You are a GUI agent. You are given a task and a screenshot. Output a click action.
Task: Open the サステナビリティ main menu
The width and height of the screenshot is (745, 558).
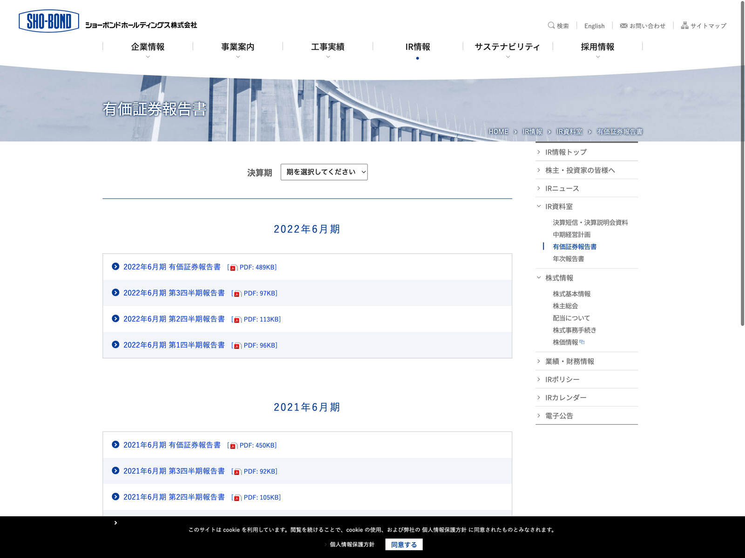click(507, 47)
